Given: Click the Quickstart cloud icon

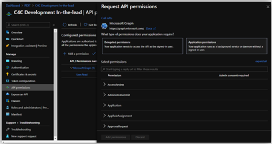Looking at the screenshot, I should coord(8,39).
